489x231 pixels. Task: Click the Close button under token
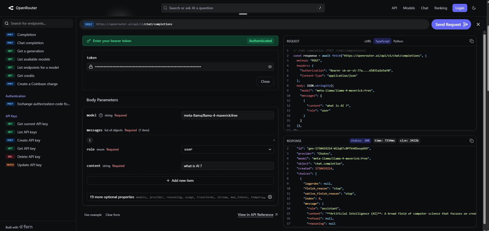click(x=265, y=82)
